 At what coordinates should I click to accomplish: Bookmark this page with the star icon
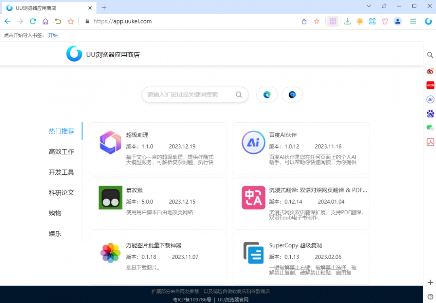317,21
